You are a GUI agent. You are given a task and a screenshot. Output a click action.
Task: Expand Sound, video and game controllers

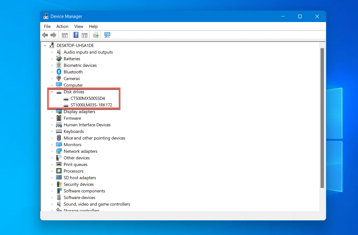52,204
